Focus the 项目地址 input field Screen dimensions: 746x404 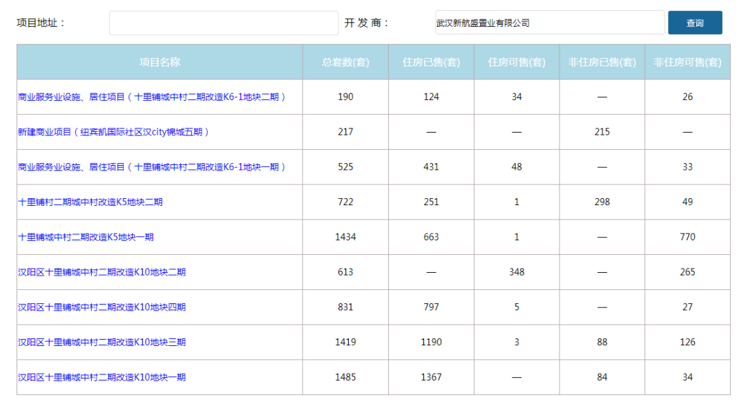pyautogui.click(x=223, y=23)
